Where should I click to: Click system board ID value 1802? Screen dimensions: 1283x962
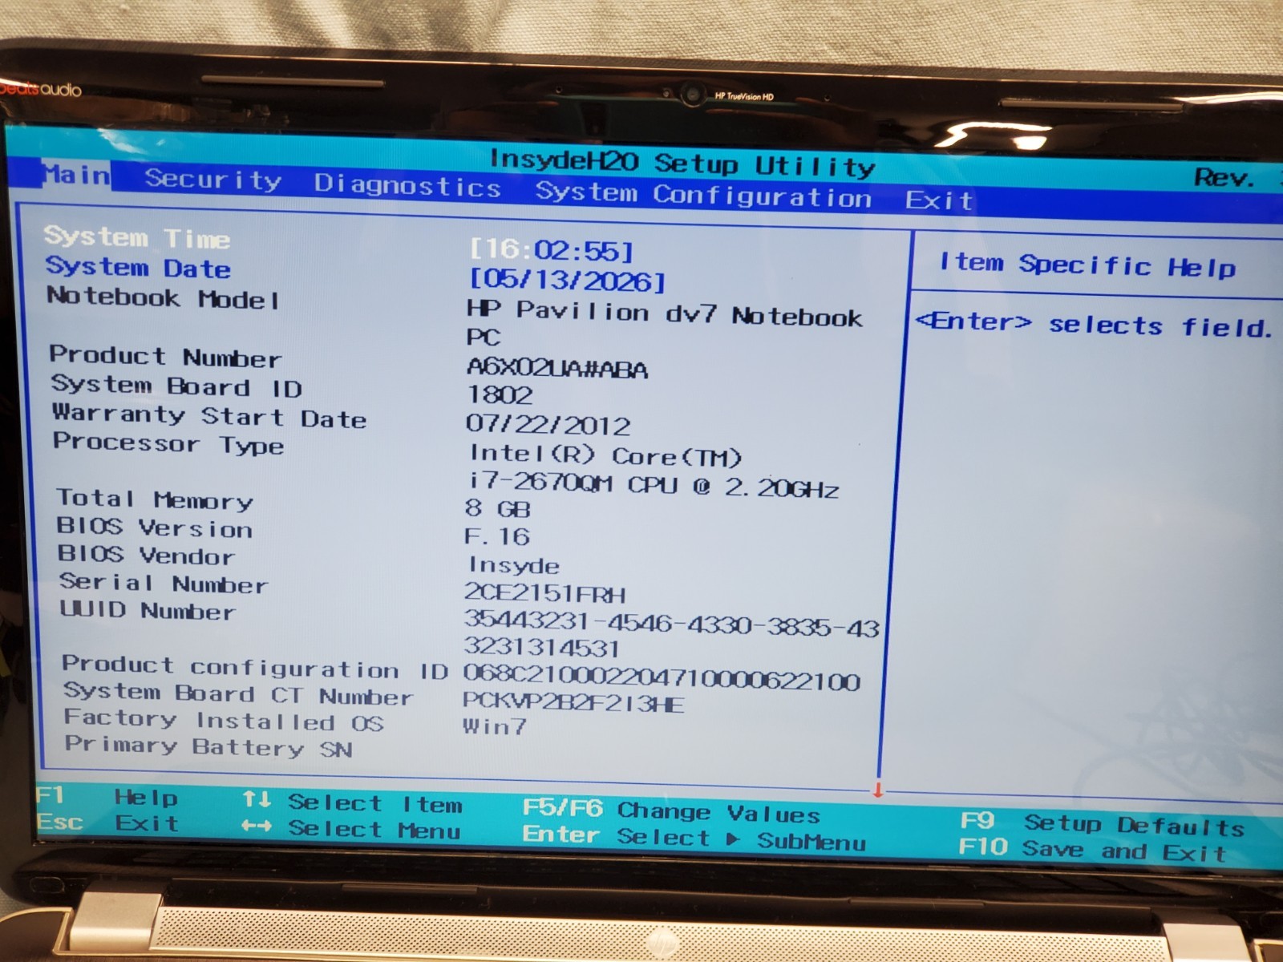[500, 395]
